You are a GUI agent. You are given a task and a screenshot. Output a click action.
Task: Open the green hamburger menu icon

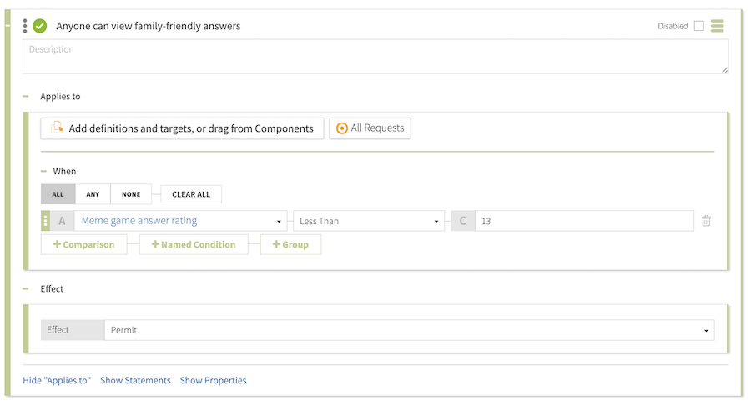tap(717, 26)
